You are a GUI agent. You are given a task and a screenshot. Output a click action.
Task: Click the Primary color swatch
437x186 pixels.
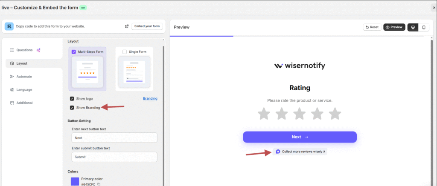(75, 181)
